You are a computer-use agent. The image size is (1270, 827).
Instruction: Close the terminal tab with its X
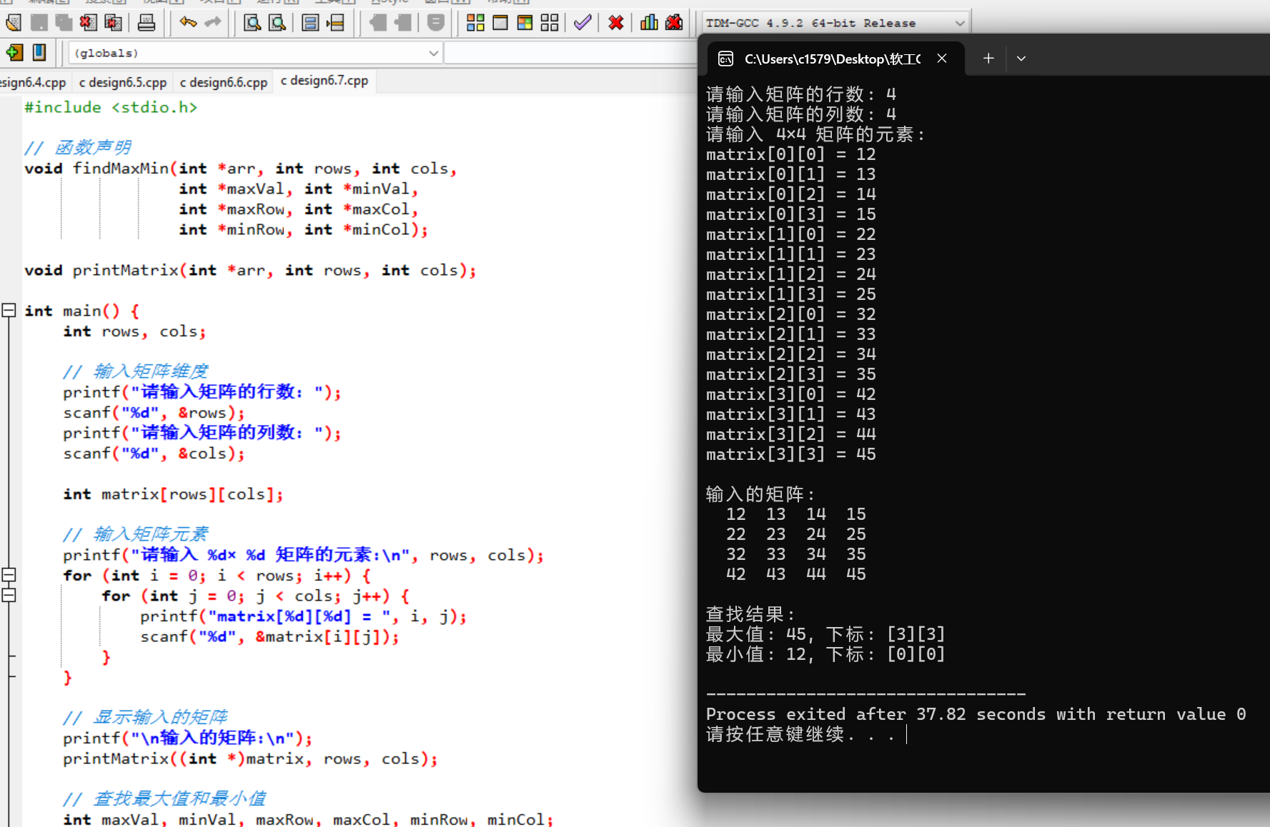942,59
